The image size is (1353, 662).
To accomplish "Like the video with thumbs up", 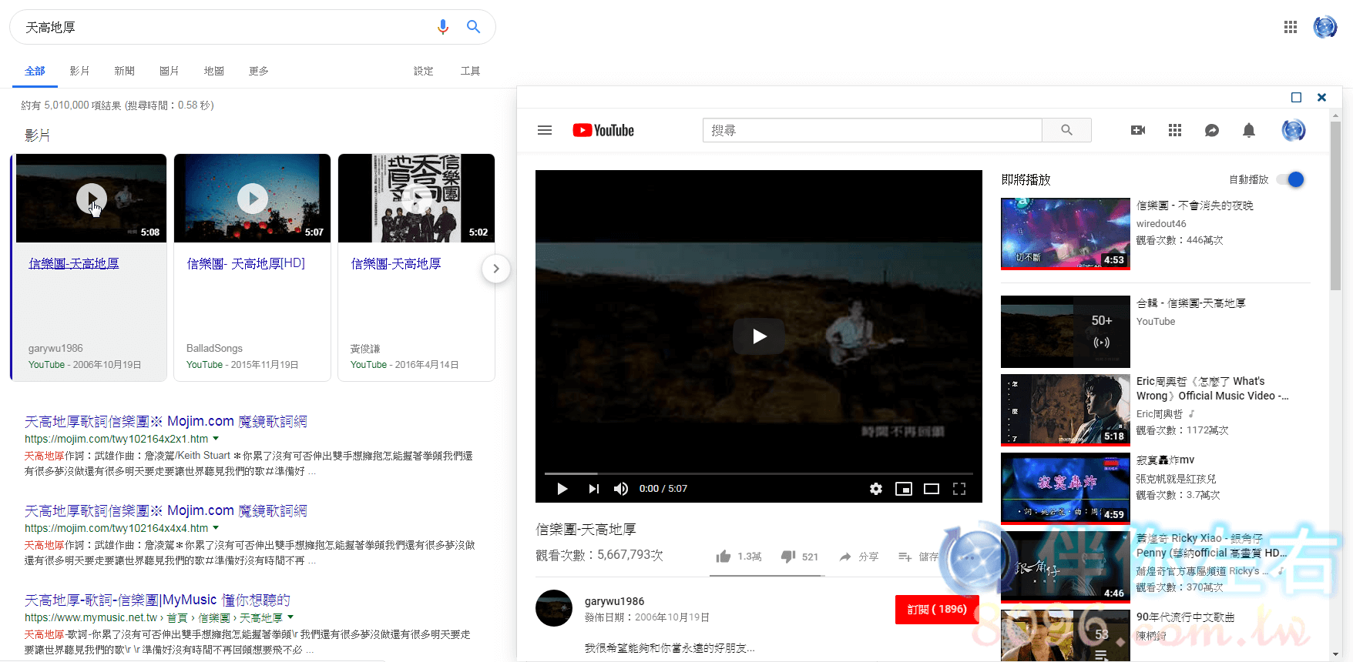I will 739,557.
